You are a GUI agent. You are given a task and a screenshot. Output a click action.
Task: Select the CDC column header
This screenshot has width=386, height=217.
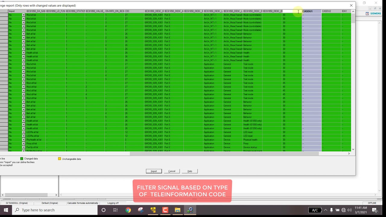click(134, 11)
